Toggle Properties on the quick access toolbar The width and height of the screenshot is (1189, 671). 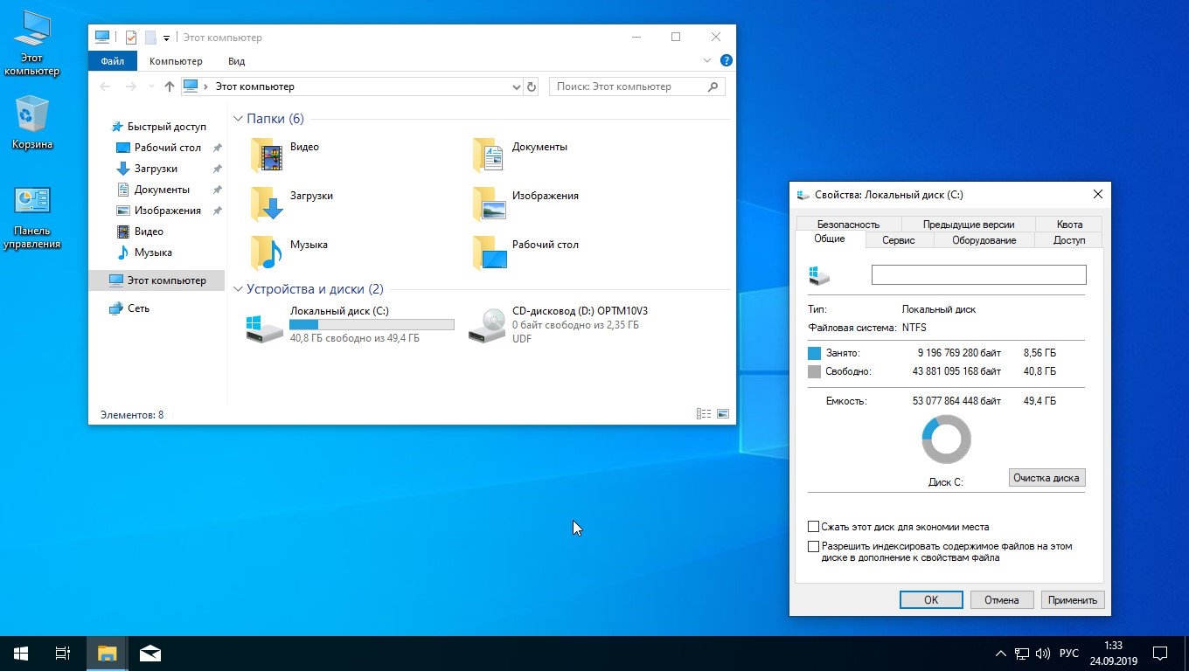pyautogui.click(x=132, y=37)
